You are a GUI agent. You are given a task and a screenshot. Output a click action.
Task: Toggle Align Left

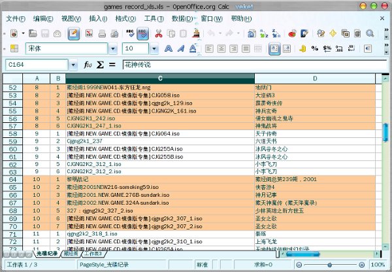tap(209, 48)
